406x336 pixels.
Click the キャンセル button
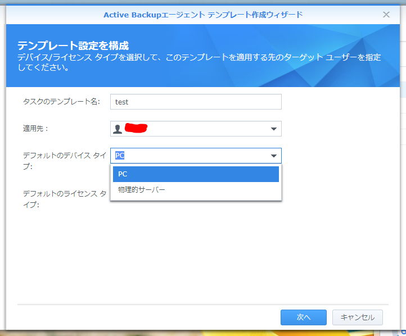pyautogui.click(x=357, y=317)
